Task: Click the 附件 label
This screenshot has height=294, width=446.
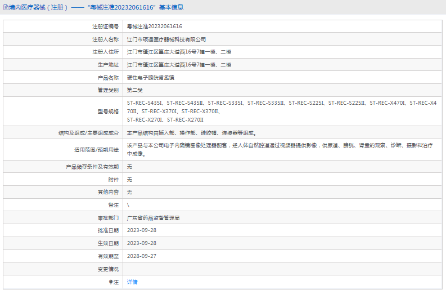Action: click(114, 180)
